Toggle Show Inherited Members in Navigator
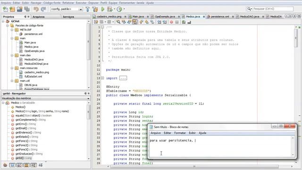This screenshot has height=170, width=302. click(5, 165)
